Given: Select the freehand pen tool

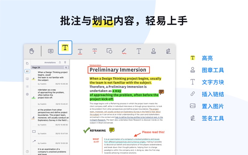Looking at the screenshot, I should pos(124,51).
